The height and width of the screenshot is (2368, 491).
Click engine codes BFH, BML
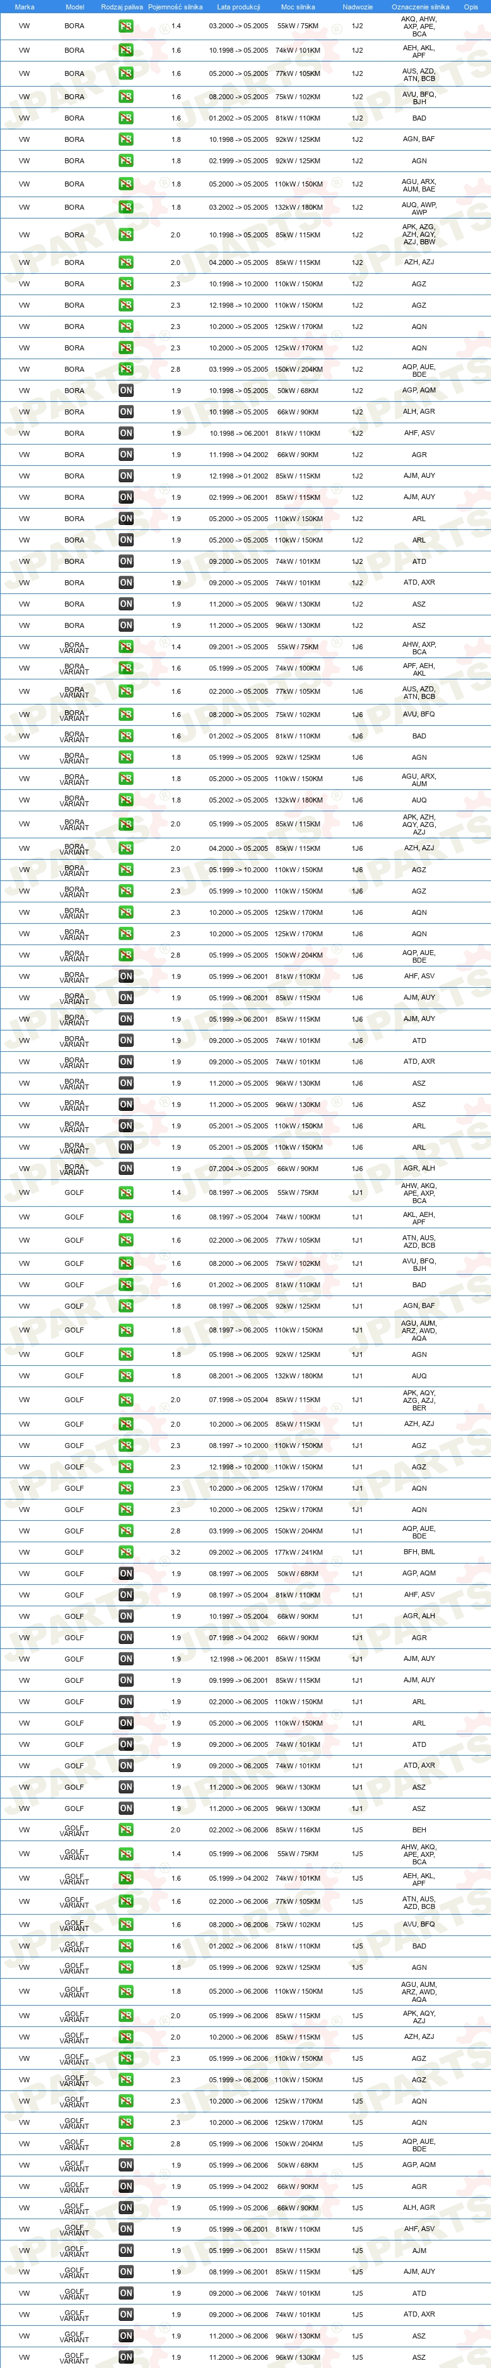click(419, 1552)
